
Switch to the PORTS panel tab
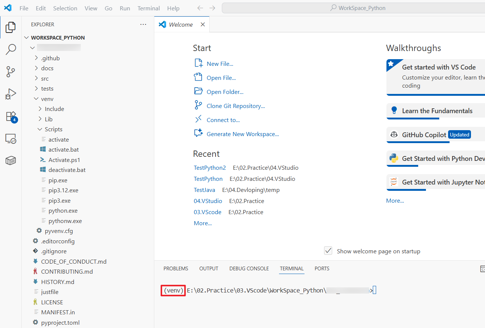(322, 268)
